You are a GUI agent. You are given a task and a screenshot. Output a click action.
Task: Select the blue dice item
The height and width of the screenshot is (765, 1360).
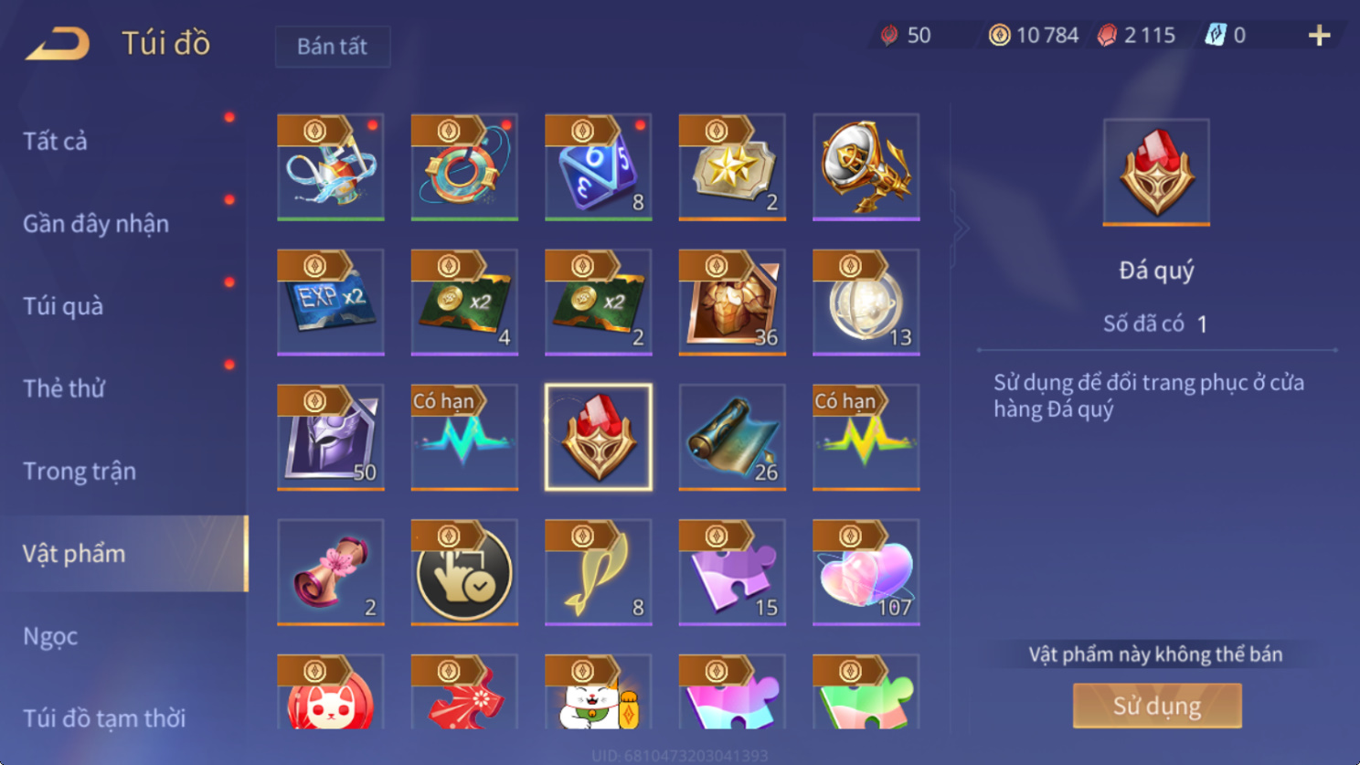[599, 167]
